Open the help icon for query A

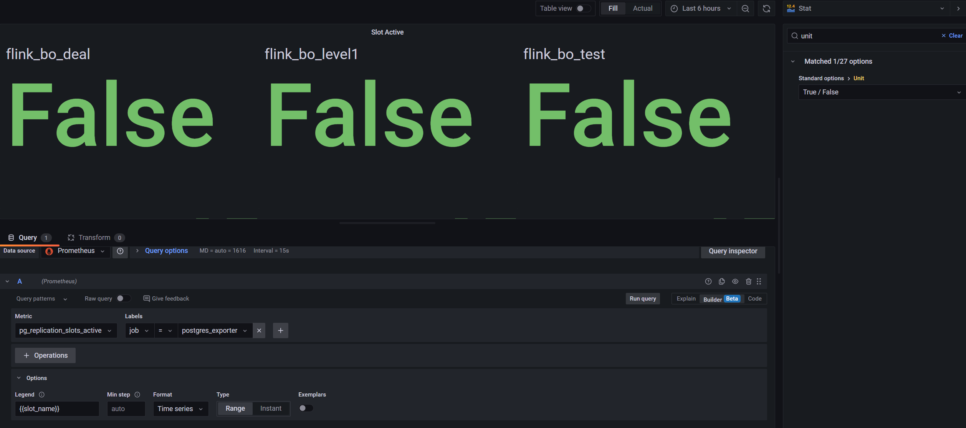click(708, 281)
